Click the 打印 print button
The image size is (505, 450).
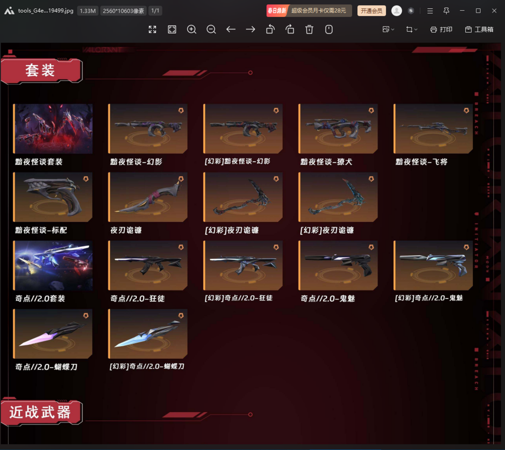(x=441, y=29)
